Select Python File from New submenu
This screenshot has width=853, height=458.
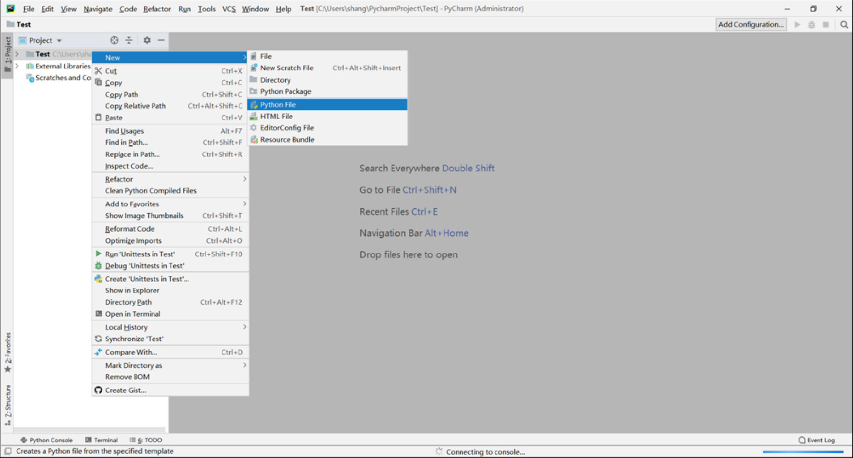coord(278,104)
